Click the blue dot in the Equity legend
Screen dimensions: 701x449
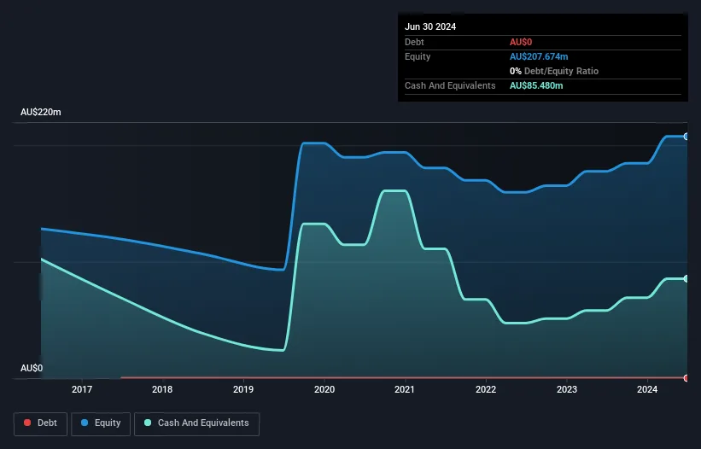(x=86, y=423)
